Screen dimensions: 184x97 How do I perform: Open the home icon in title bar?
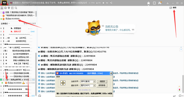pos(148,3)
